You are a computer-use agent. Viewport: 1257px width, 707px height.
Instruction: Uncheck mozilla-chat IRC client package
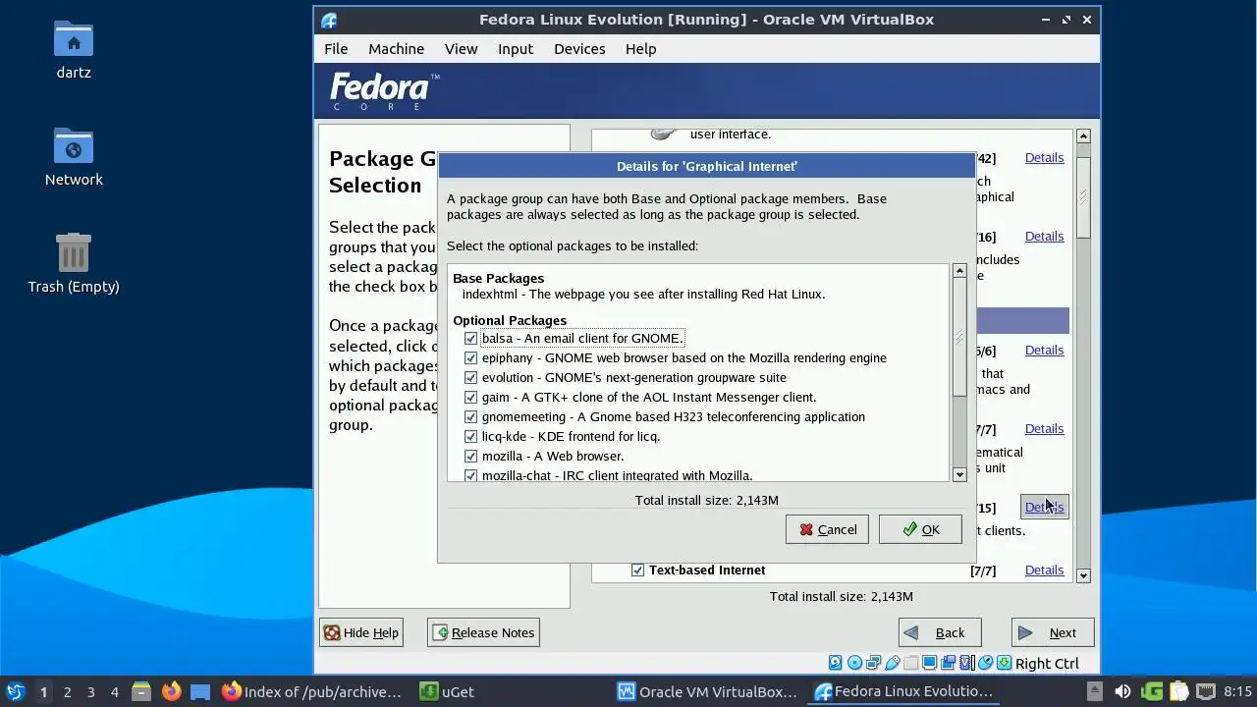tap(470, 475)
